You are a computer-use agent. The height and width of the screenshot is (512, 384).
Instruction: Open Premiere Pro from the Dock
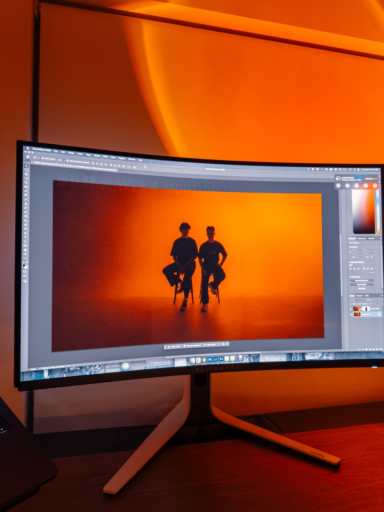pyautogui.click(x=210, y=360)
